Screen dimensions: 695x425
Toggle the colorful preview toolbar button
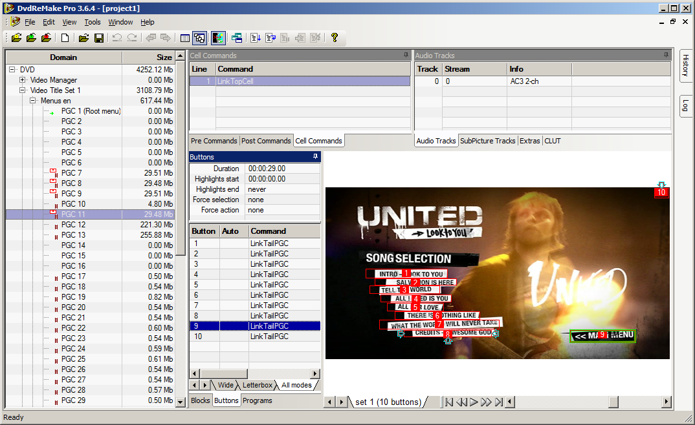(x=218, y=38)
